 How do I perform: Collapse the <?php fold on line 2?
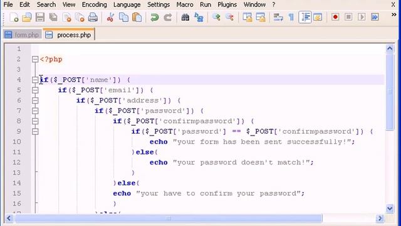pyautogui.click(x=35, y=59)
